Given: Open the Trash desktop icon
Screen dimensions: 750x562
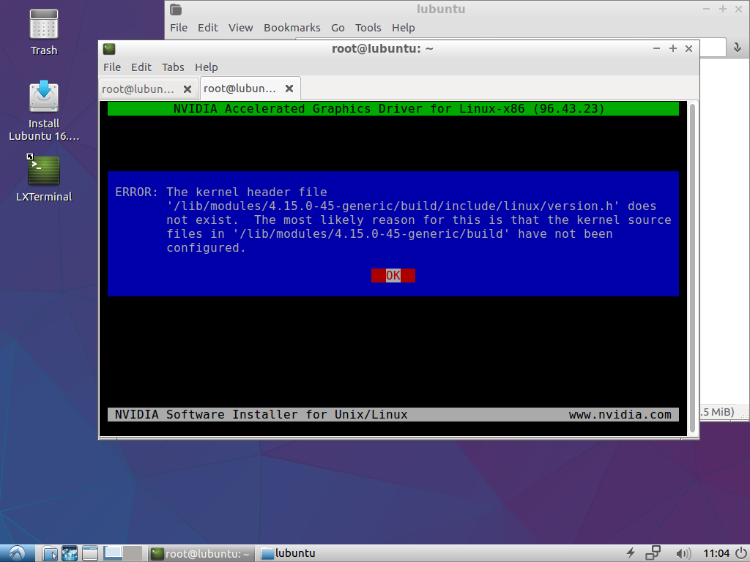Looking at the screenshot, I should point(44,32).
